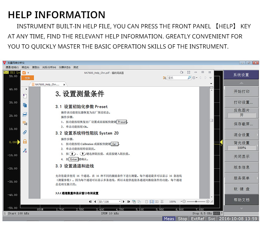The height and width of the screenshot is (232, 262).
Task: Jump to the first PDF page
Action: coord(90,202)
